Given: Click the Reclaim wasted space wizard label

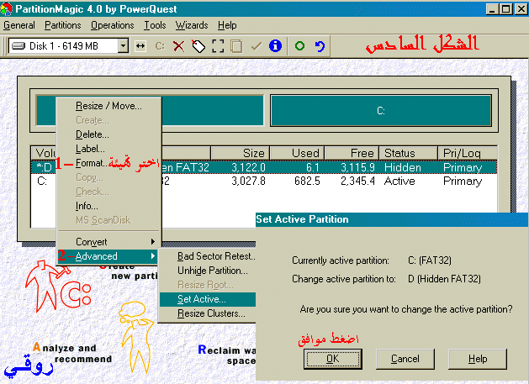Looking at the screenshot, I should (x=227, y=355).
